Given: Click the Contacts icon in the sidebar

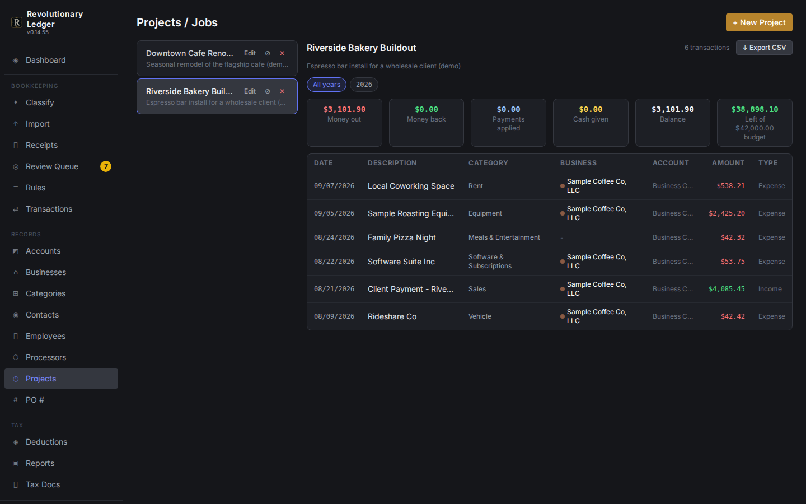Looking at the screenshot, I should [x=16, y=315].
